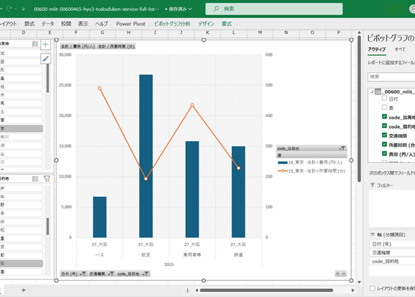
Task: Click code_目的地 in the axis area
Action: pos(392,261)
